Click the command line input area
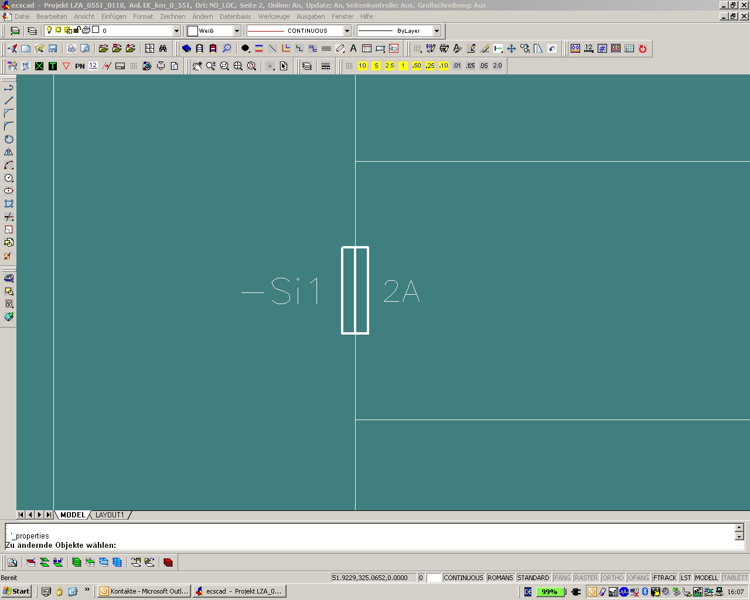 click(369, 537)
